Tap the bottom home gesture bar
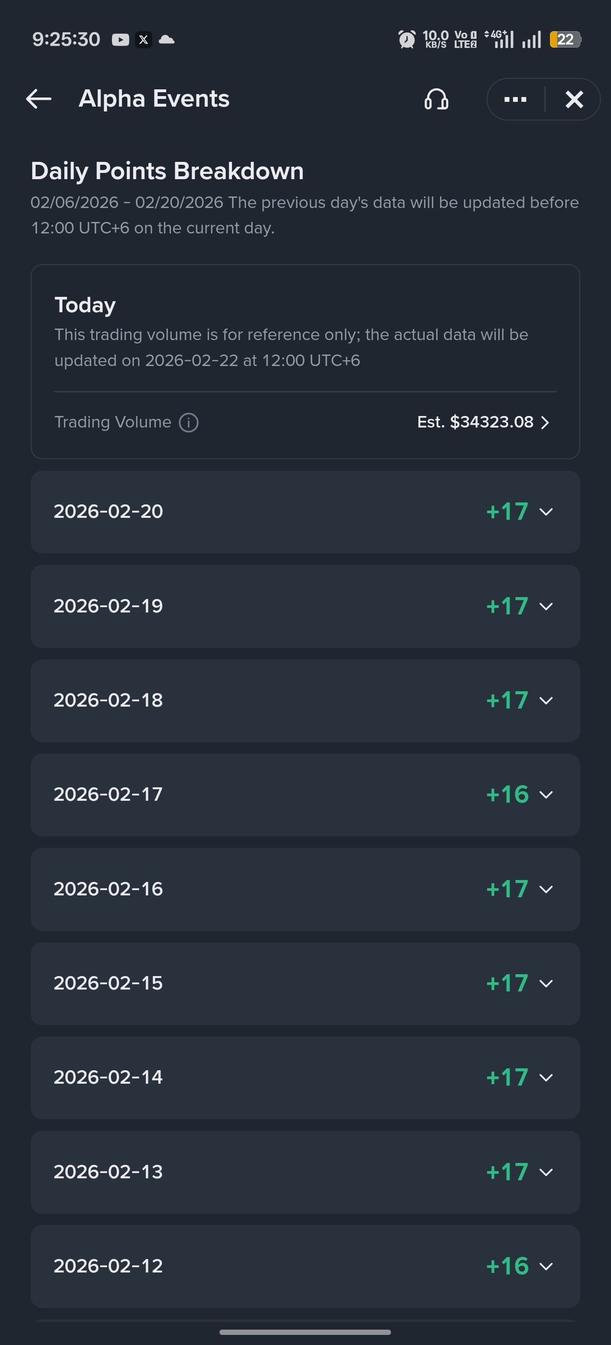 (x=305, y=1332)
